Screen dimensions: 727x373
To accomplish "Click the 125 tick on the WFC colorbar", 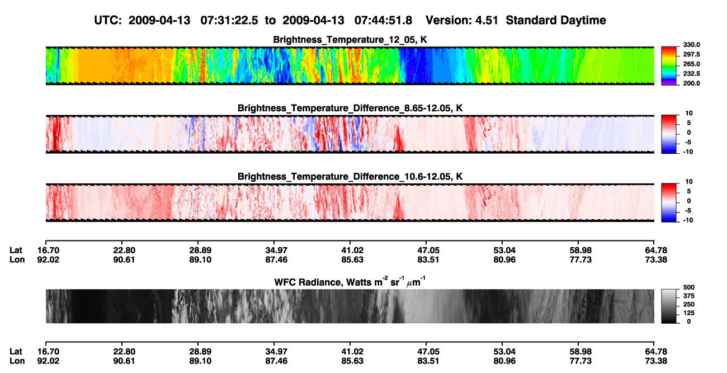I will click(689, 313).
